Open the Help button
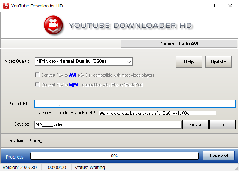 [x=189, y=62]
